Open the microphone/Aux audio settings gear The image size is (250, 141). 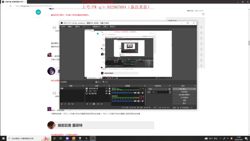[x=142, y=93]
